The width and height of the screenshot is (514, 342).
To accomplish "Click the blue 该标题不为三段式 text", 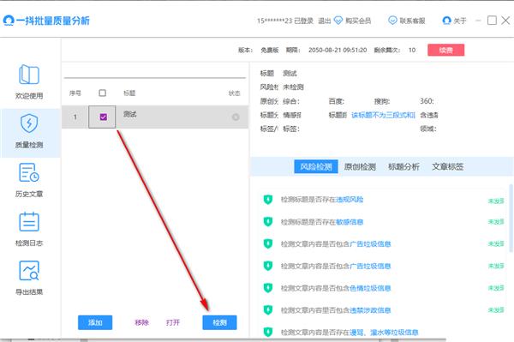I will [x=383, y=115].
